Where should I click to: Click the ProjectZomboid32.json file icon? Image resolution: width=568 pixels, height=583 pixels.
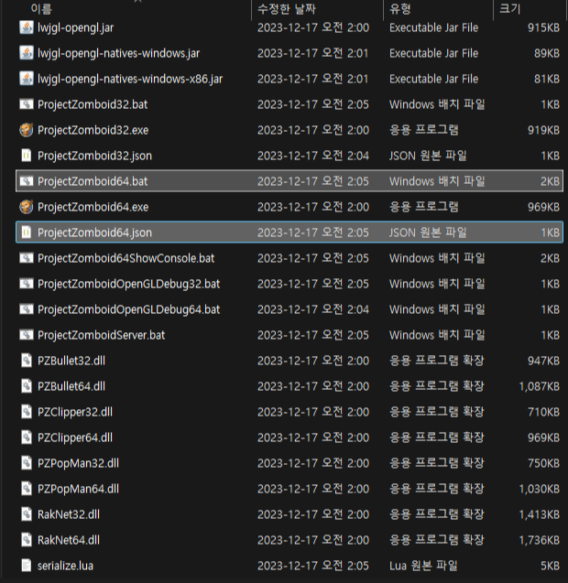tap(27, 156)
